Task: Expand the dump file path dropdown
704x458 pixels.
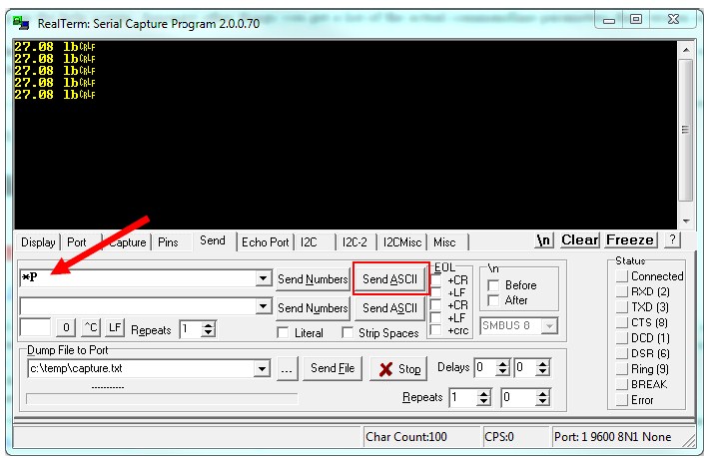Action: coord(263,369)
